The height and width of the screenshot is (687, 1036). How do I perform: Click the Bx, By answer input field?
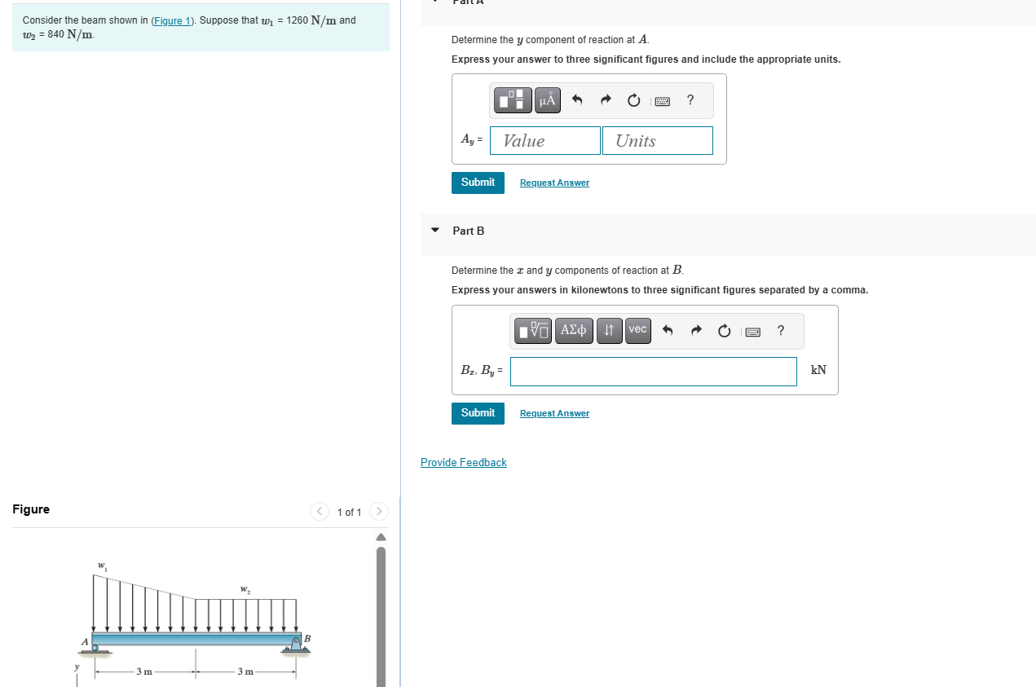coord(654,372)
